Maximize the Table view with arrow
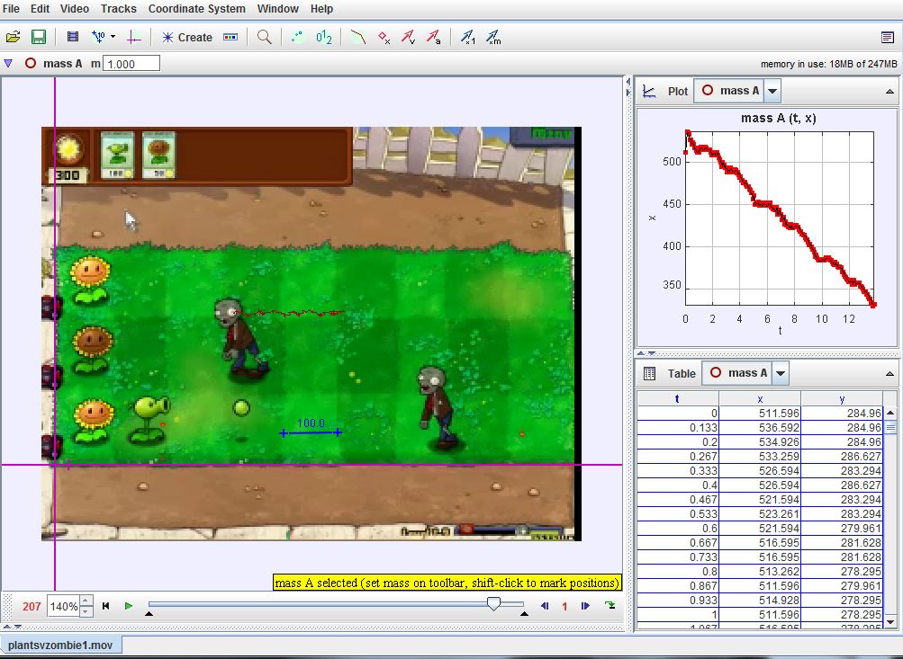 click(x=889, y=374)
